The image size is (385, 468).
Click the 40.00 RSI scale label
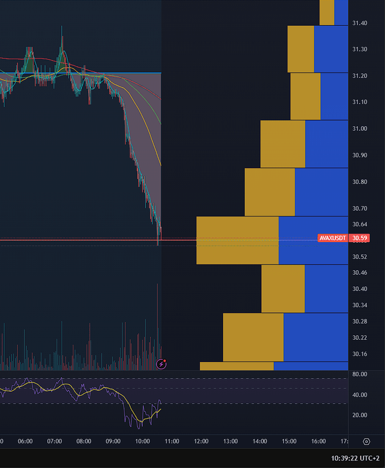click(x=360, y=394)
